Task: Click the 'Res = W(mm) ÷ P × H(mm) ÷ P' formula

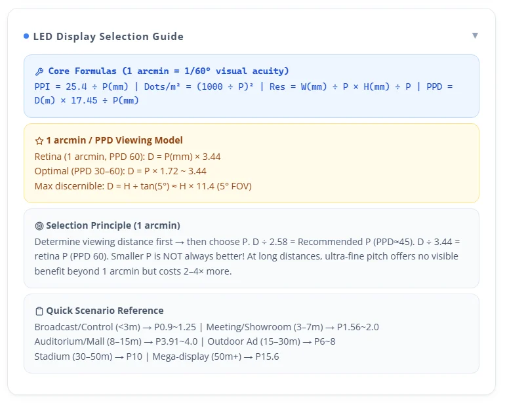Action: (340, 86)
